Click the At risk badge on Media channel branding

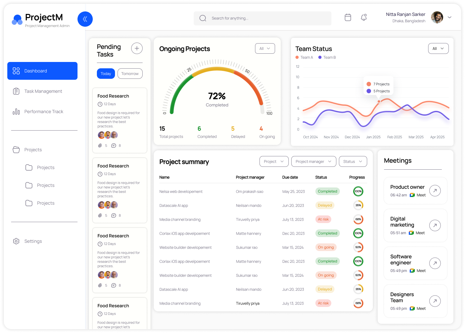coord(323,219)
